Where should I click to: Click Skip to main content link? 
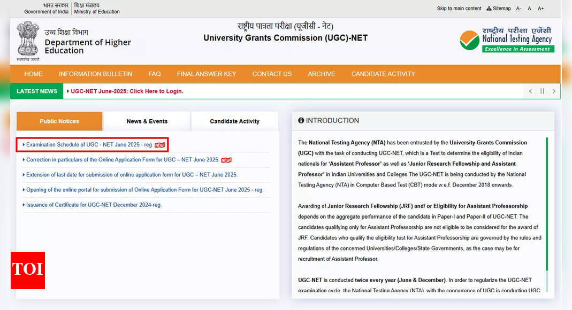point(459,9)
